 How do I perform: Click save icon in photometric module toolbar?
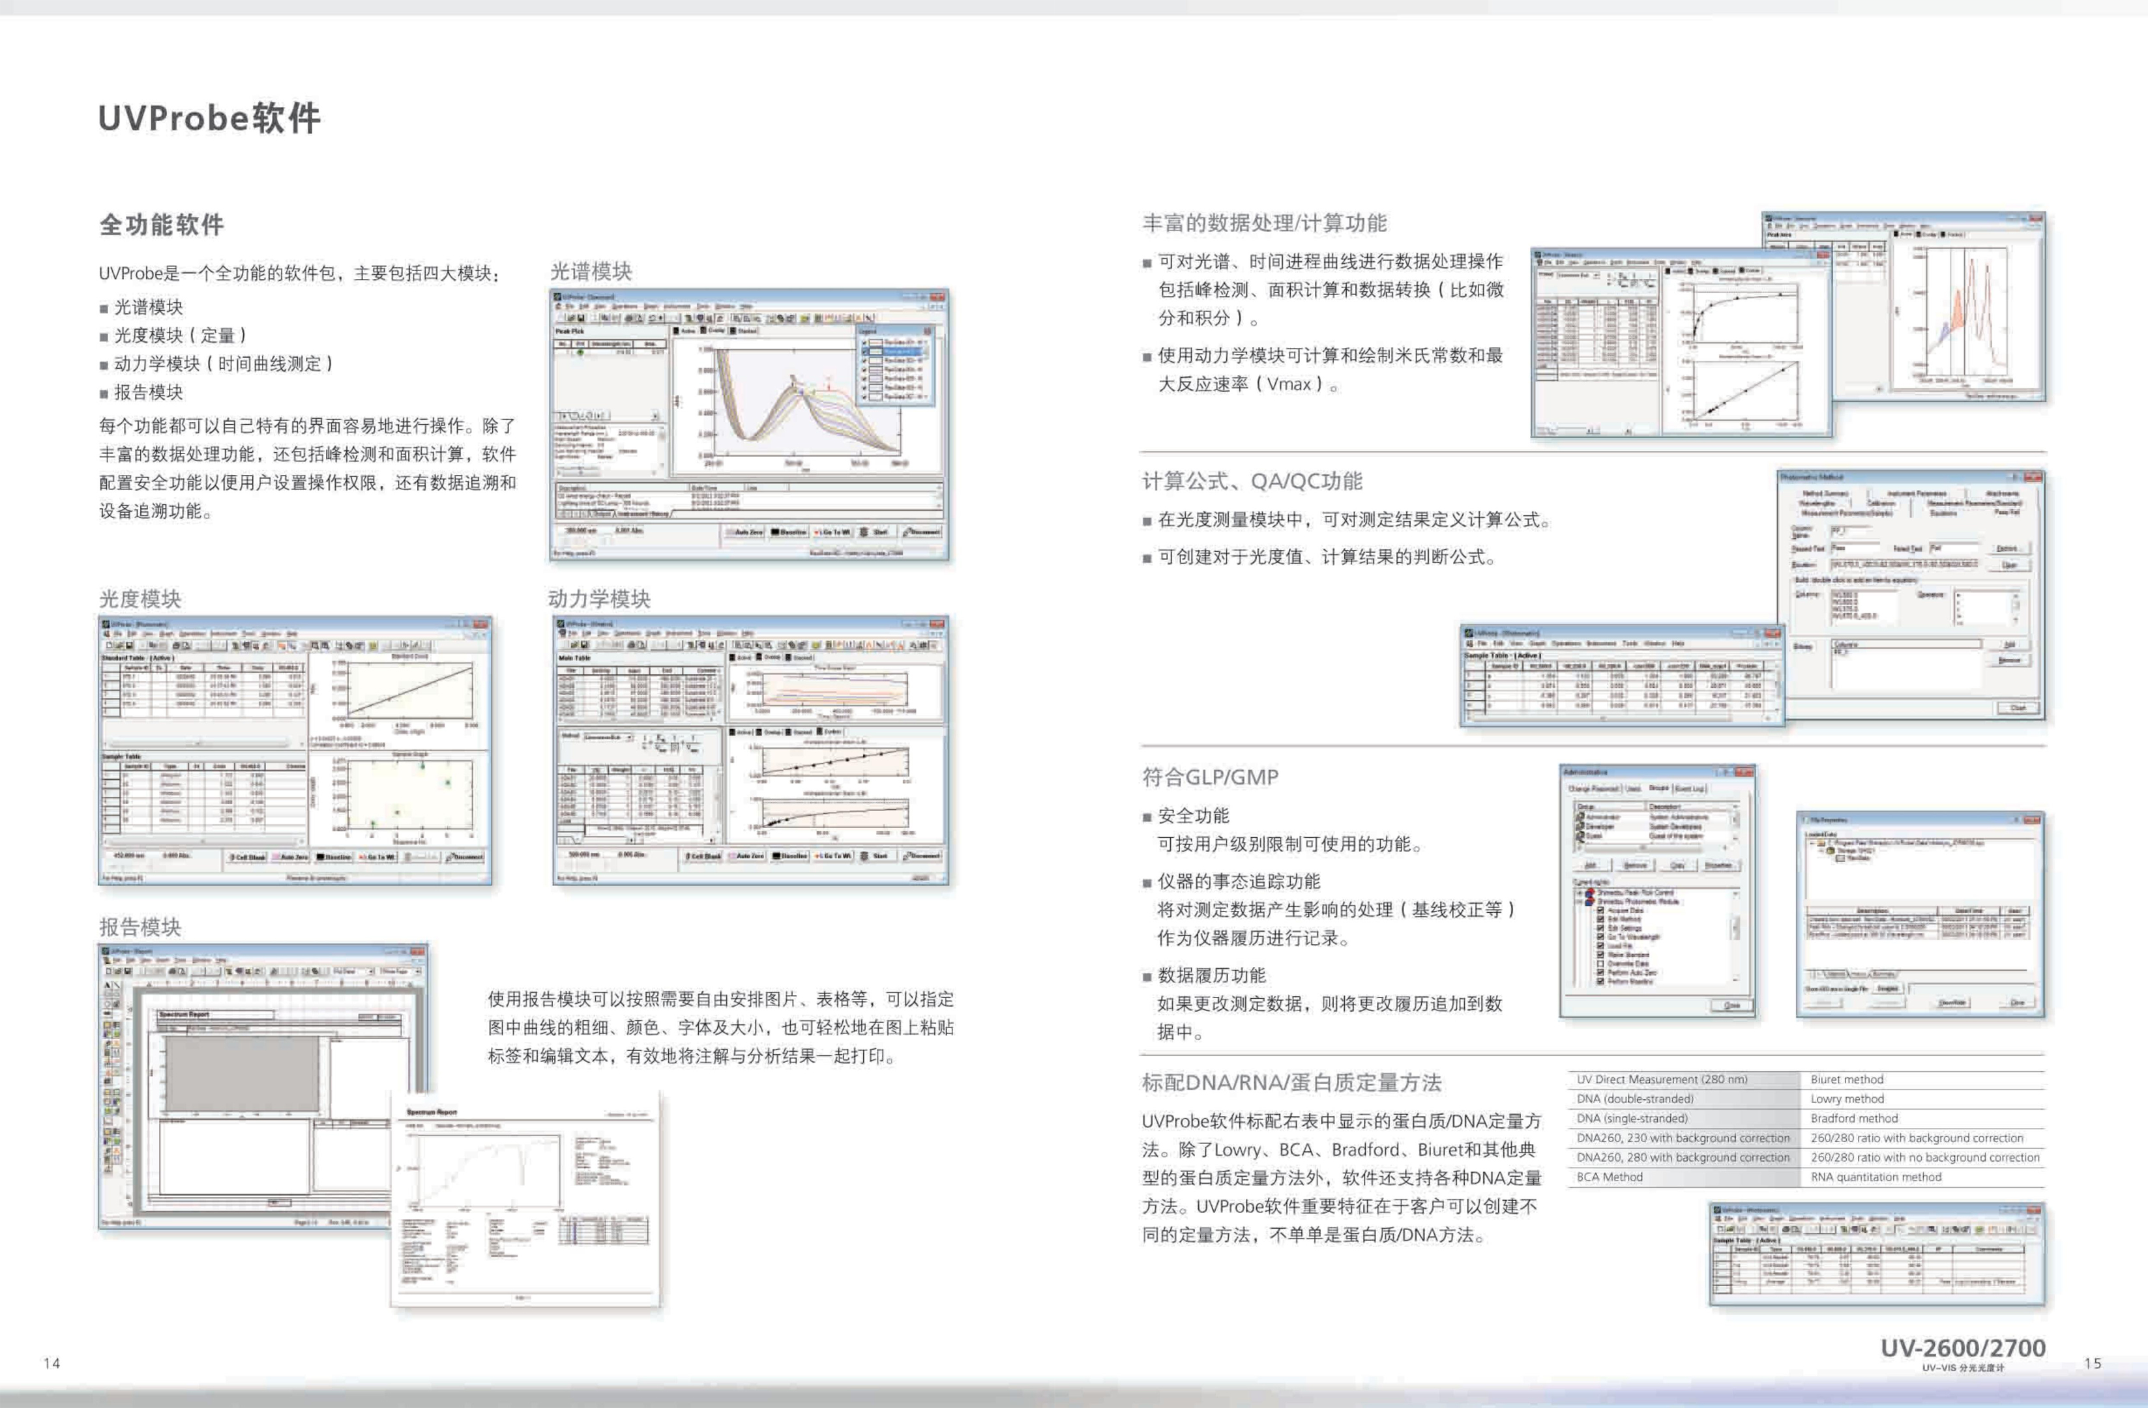(130, 645)
